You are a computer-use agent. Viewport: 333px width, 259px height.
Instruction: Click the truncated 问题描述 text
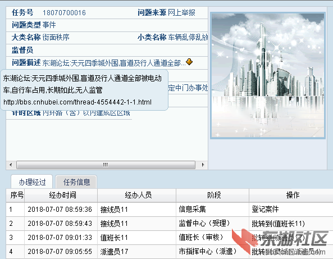tap(114, 63)
